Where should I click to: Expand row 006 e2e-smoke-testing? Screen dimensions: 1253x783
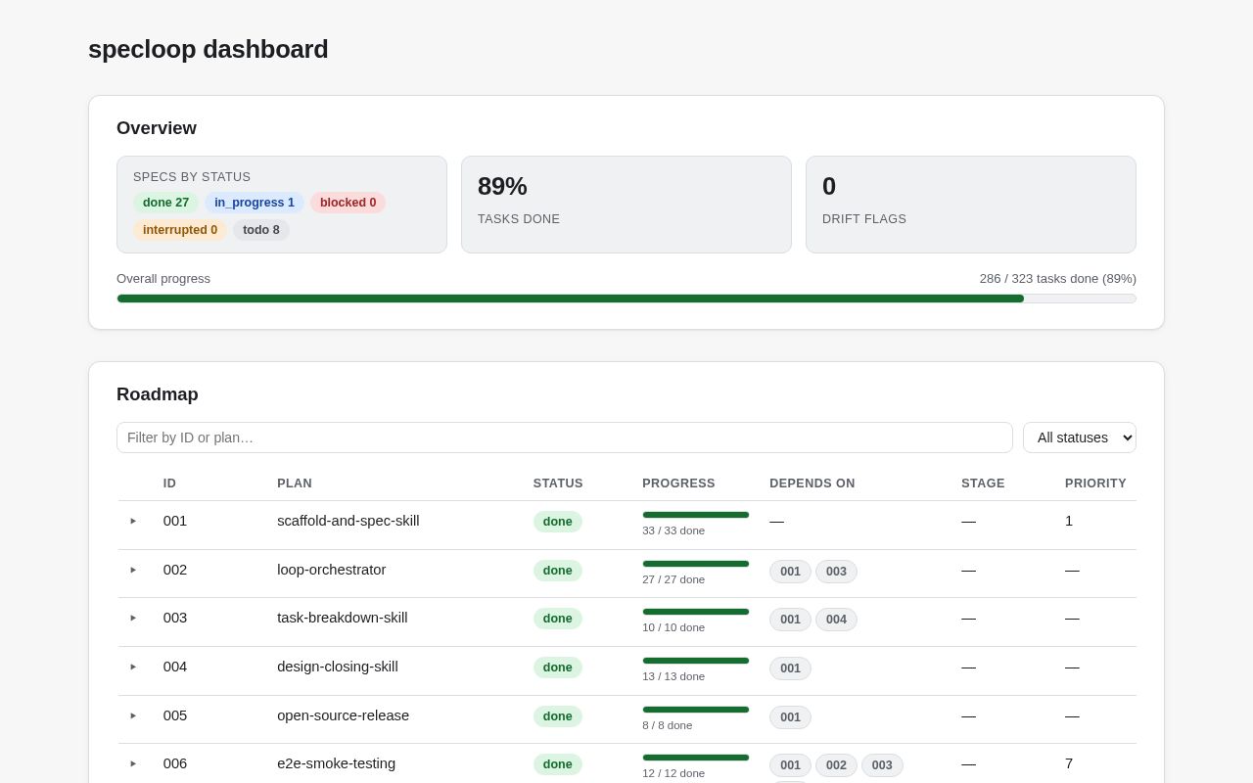pyautogui.click(x=133, y=763)
